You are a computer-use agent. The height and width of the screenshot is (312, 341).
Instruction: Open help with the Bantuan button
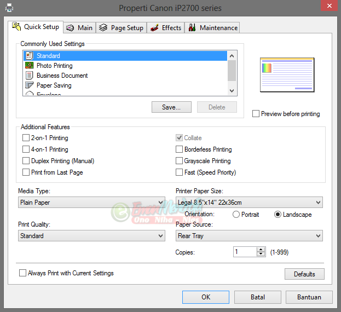pyautogui.click(x=309, y=297)
